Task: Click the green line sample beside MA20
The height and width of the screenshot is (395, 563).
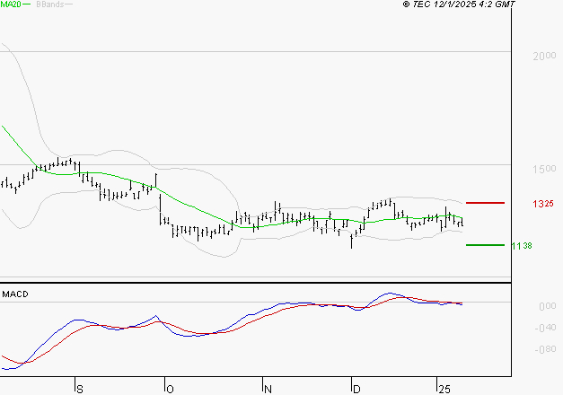Action: 27,4
